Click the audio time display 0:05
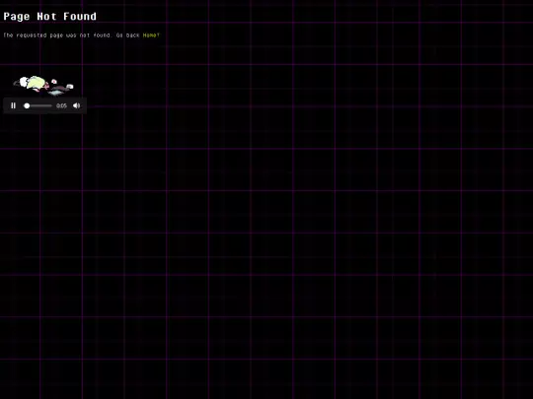Screen dimensions: 533x399 click(x=61, y=105)
